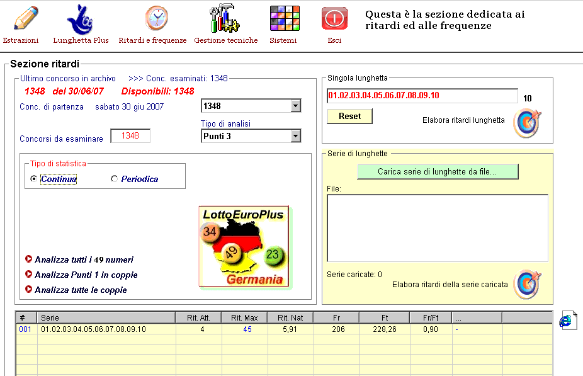583x376 pixels.
Task: Click Carica serie di lunghette da file button
Action: (x=437, y=171)
